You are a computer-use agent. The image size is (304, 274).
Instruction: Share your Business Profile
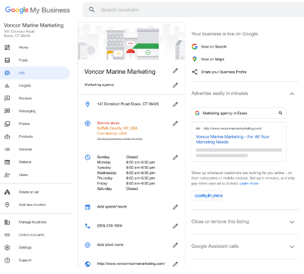point(223,72)
